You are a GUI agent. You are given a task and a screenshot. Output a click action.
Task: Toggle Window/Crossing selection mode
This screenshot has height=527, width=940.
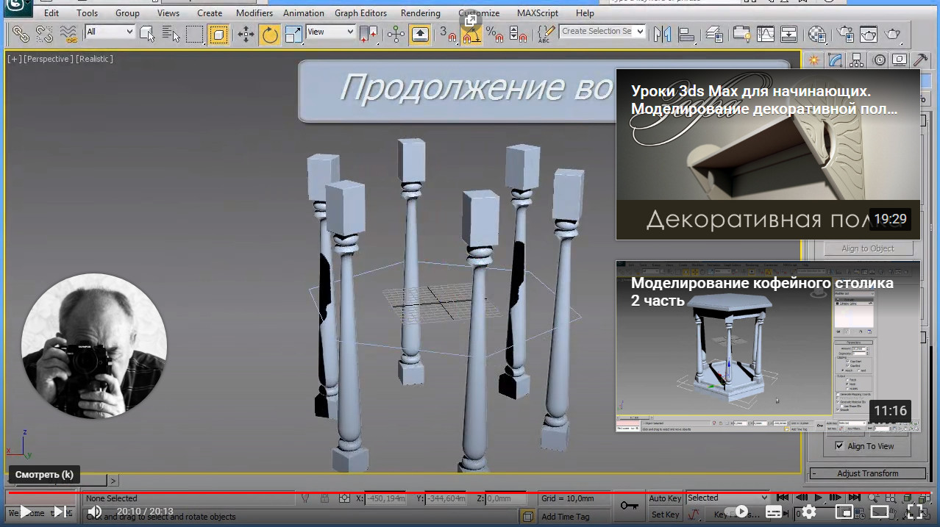pyautogui.click(x=218, y=35)
